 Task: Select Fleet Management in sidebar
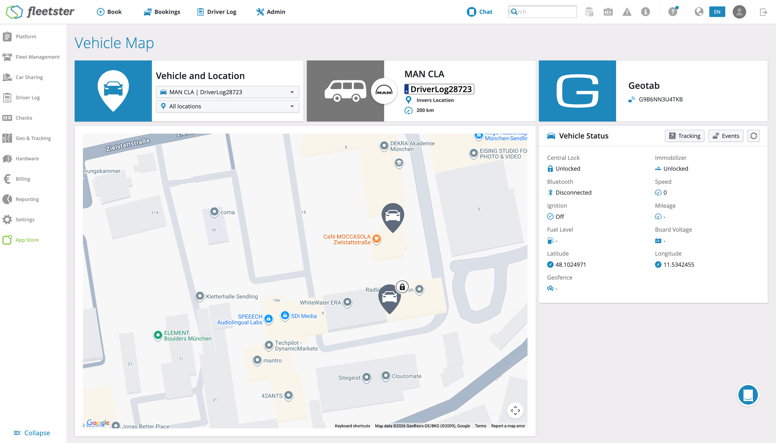31,57
